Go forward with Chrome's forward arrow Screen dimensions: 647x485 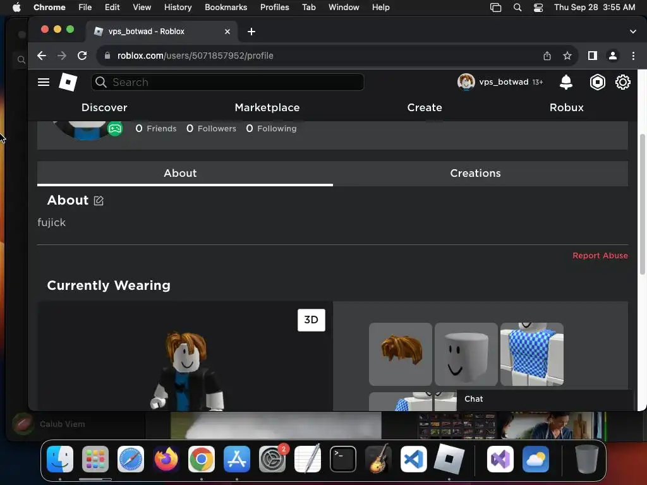coord(62,56)
